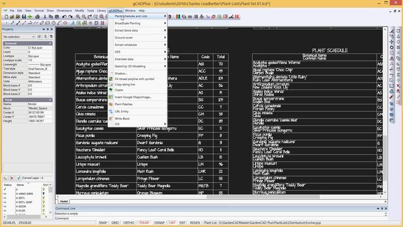This screenshot has height=227, width=403.
Task: Open the Help menu
Action: pyautogui.click(x=142, y=11)
